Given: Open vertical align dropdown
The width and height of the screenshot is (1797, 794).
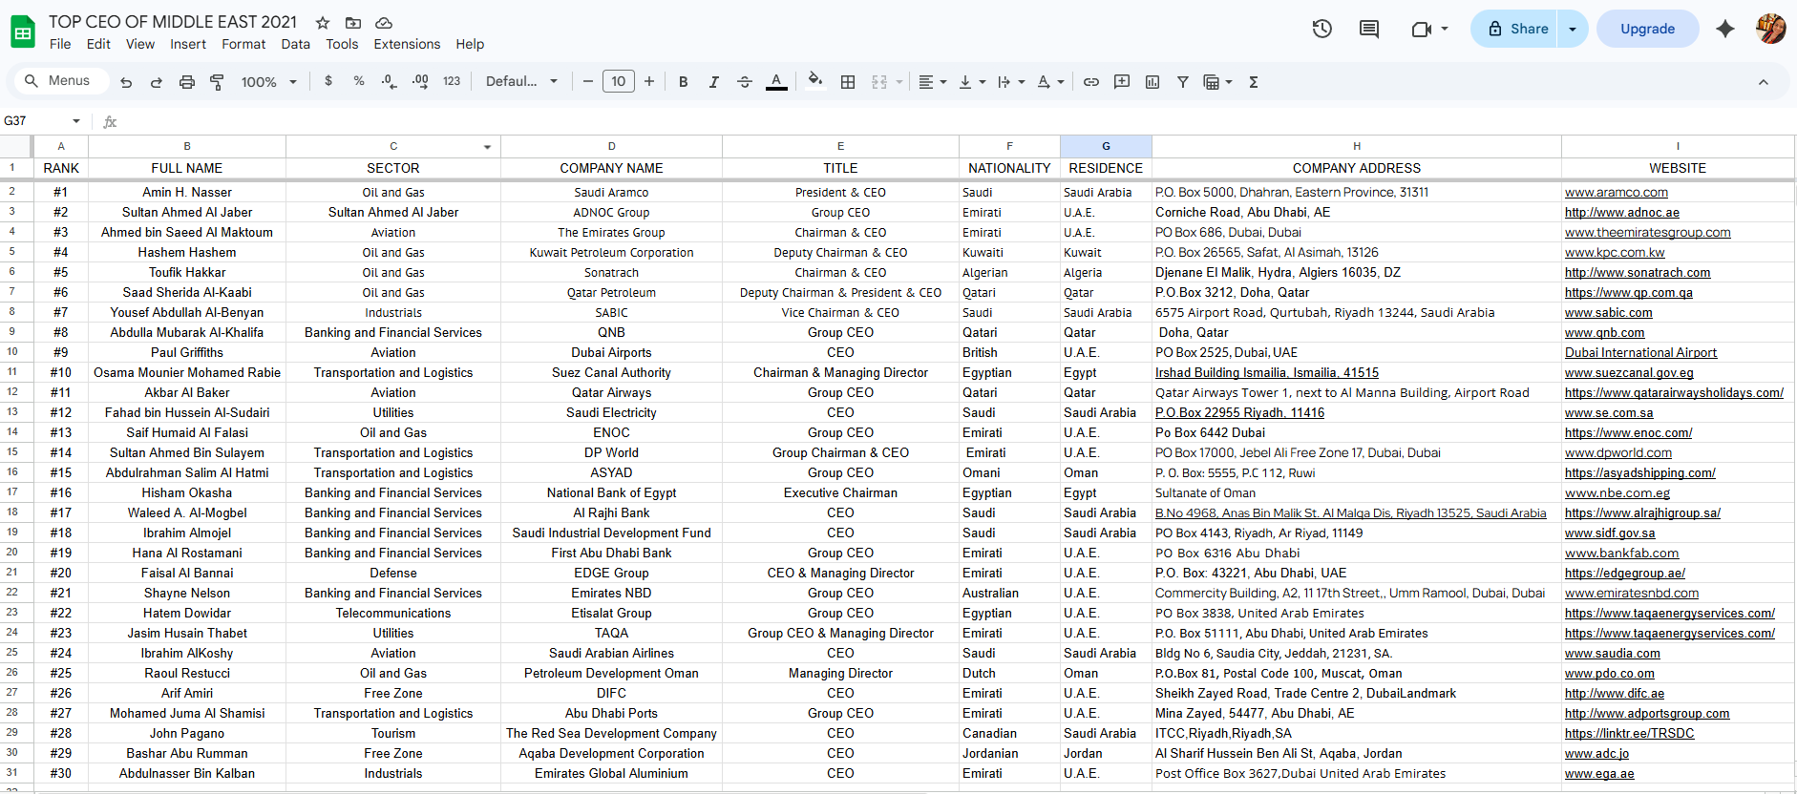Looking at the screenshot, I should tap(971, 82).
